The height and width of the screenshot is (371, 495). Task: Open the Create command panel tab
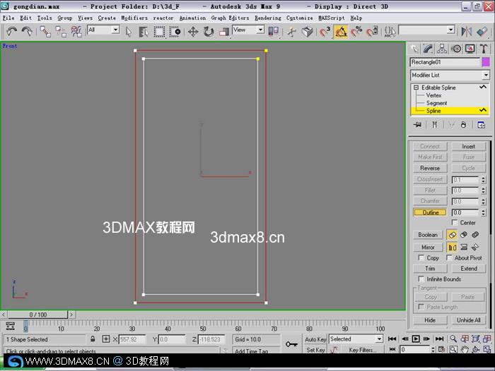click(414, 49)
